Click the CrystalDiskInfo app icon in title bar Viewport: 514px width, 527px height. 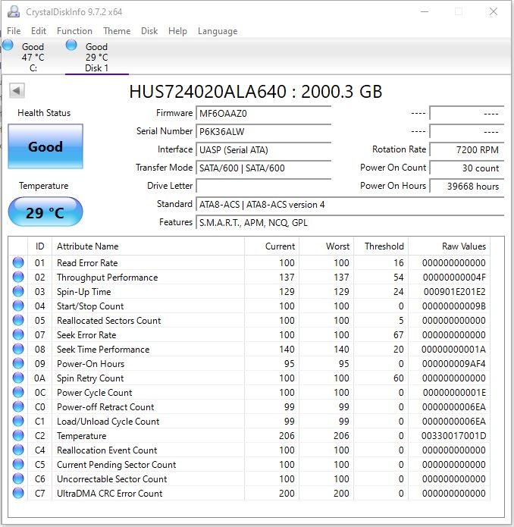click(x=14, y=12)
